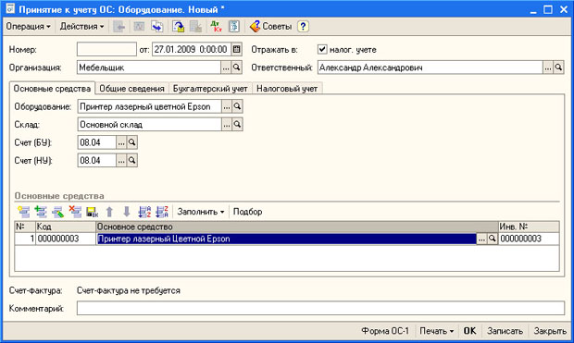Click the Код column header
The height and width of the screenshot is (343, 574).
coord(66,227)
